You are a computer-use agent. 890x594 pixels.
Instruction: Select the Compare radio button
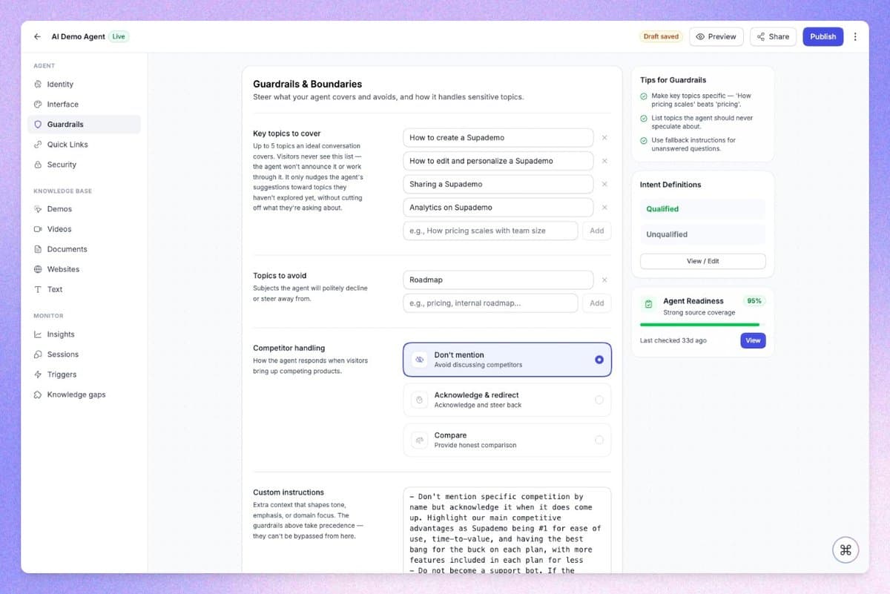(599, 440)
